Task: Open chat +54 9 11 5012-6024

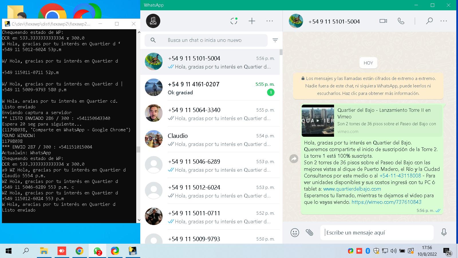Action: 210,191
